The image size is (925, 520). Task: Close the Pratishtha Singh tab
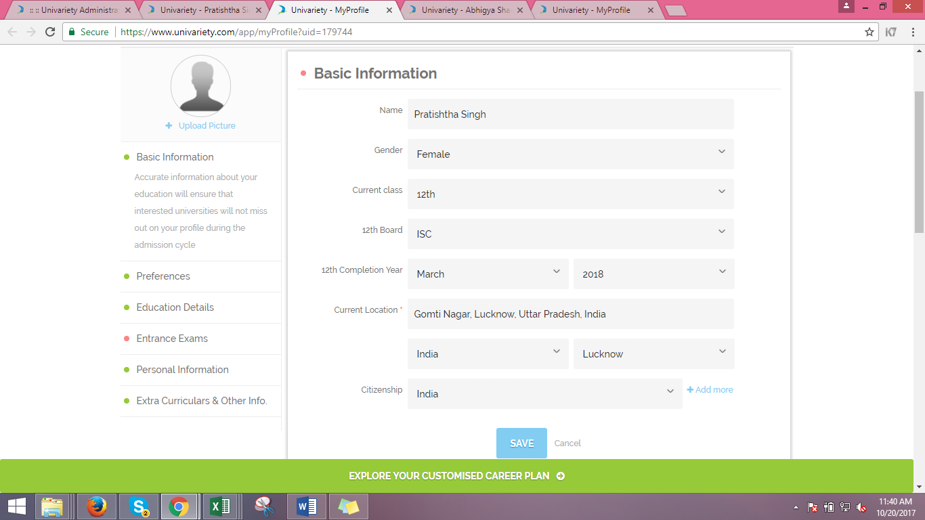pyautogui.click(x=259, y=10)
